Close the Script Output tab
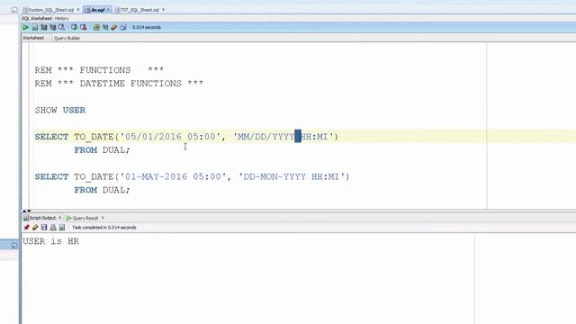 tap(60, 218)
